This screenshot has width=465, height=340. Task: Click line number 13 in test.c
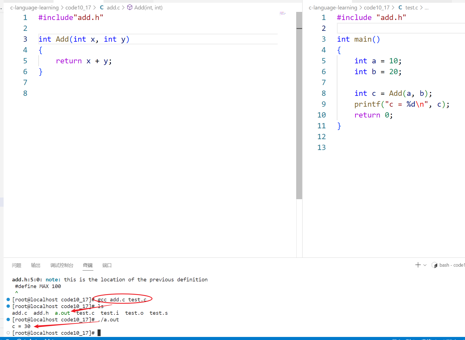coord(322,147)
